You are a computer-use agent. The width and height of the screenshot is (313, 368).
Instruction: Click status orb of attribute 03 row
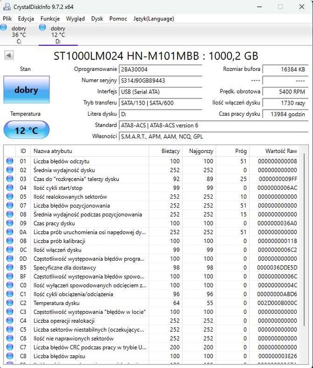(x=9, y=179)
